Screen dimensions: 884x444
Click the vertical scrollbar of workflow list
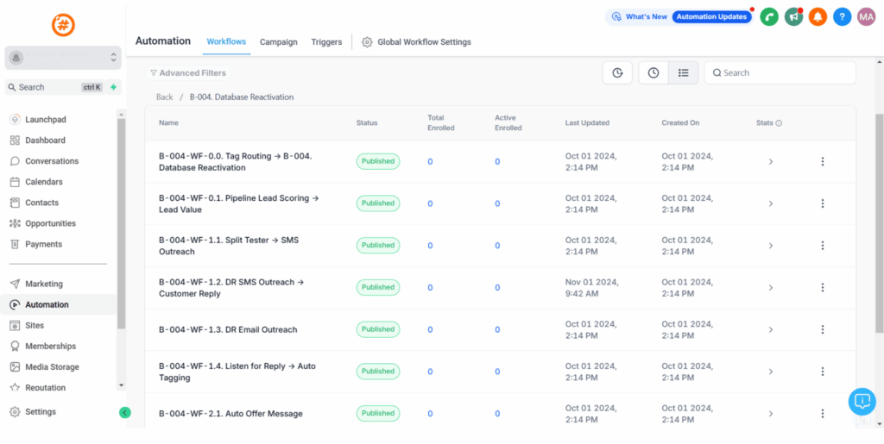(x=879, y=224)
